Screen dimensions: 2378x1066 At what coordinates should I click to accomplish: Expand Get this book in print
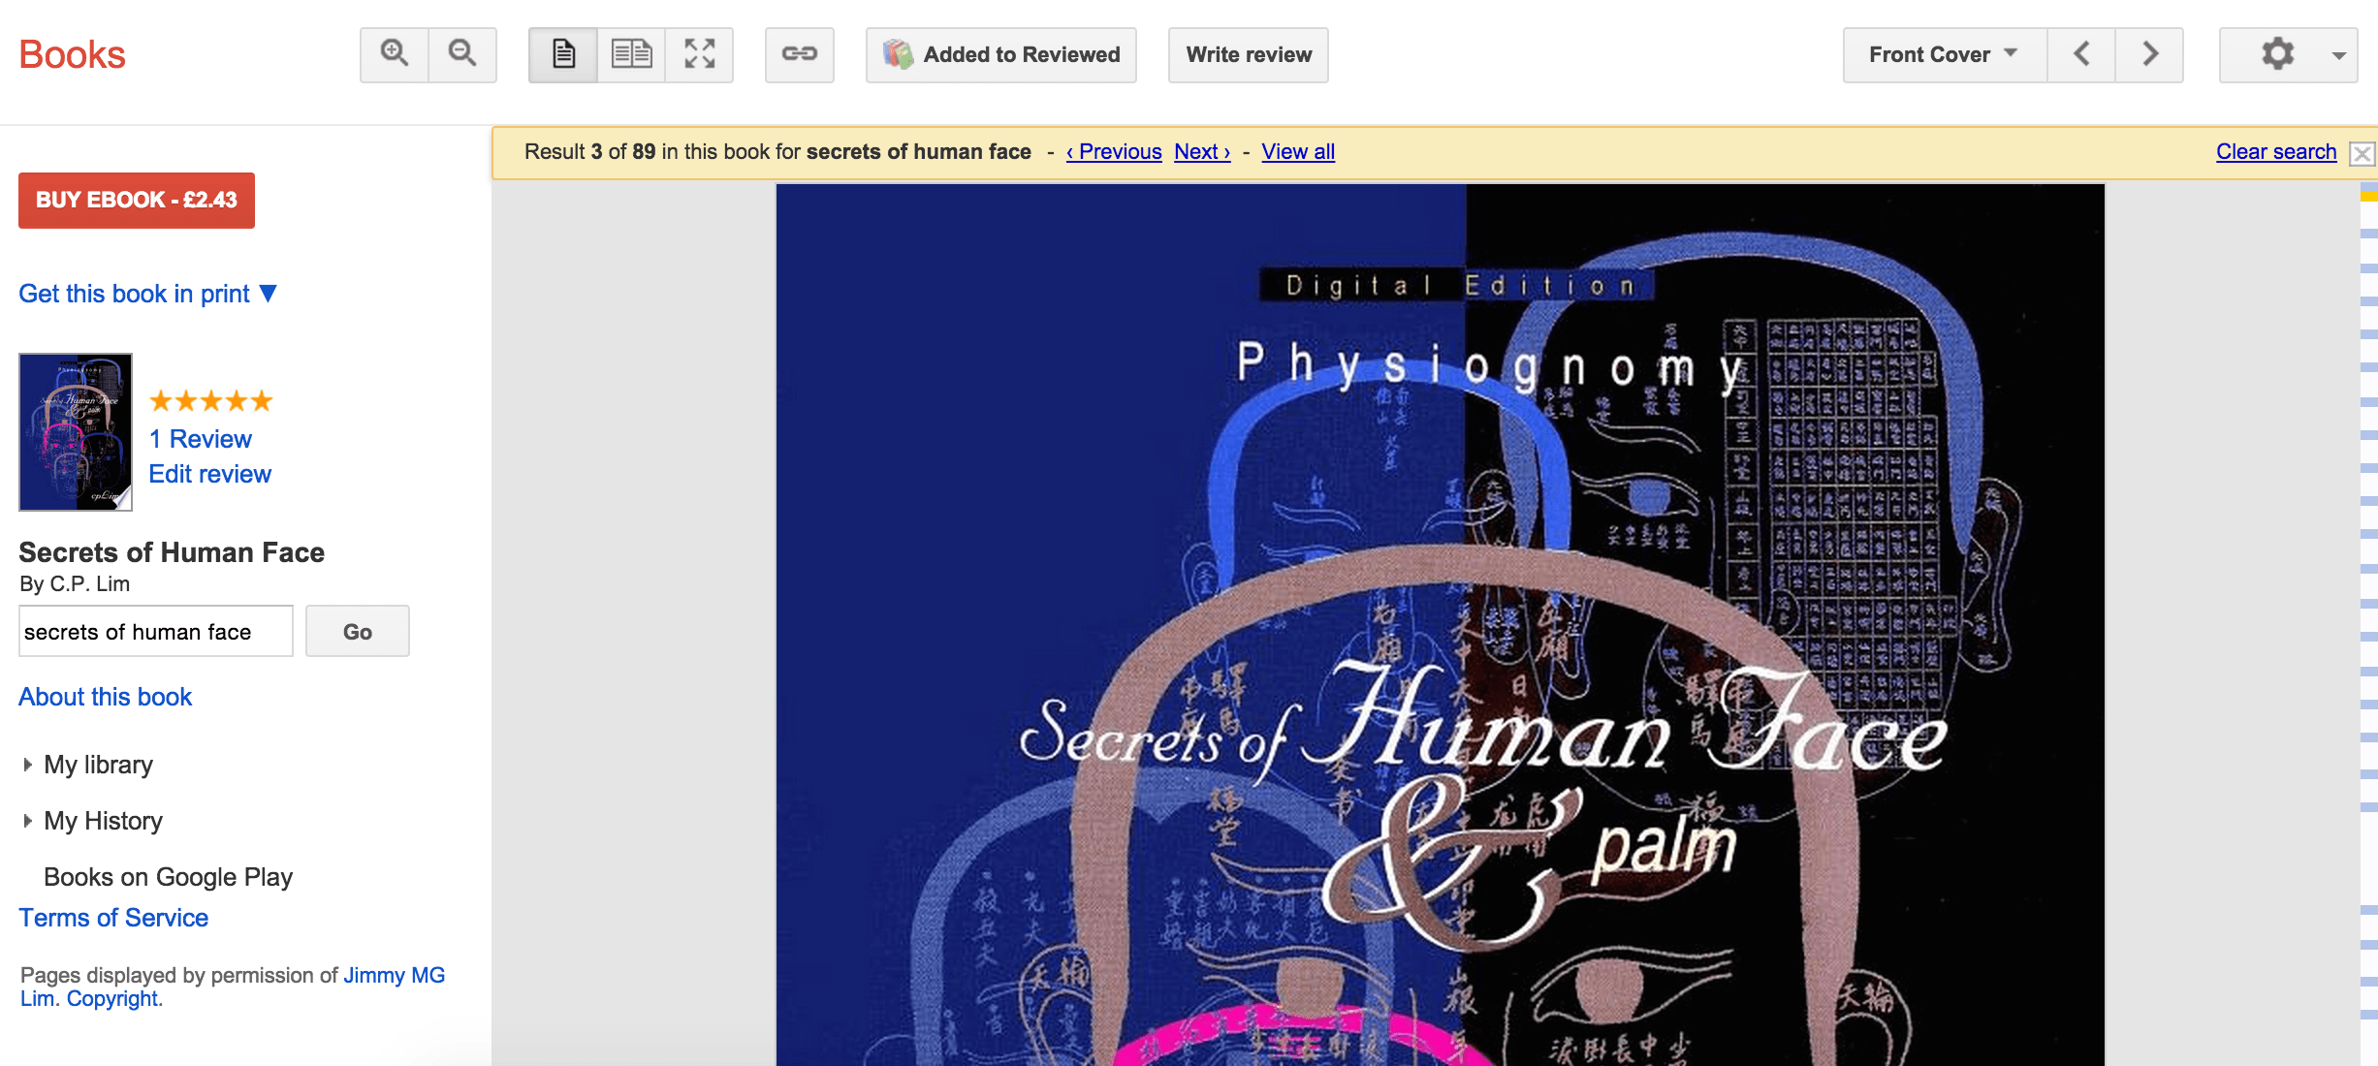148,294
